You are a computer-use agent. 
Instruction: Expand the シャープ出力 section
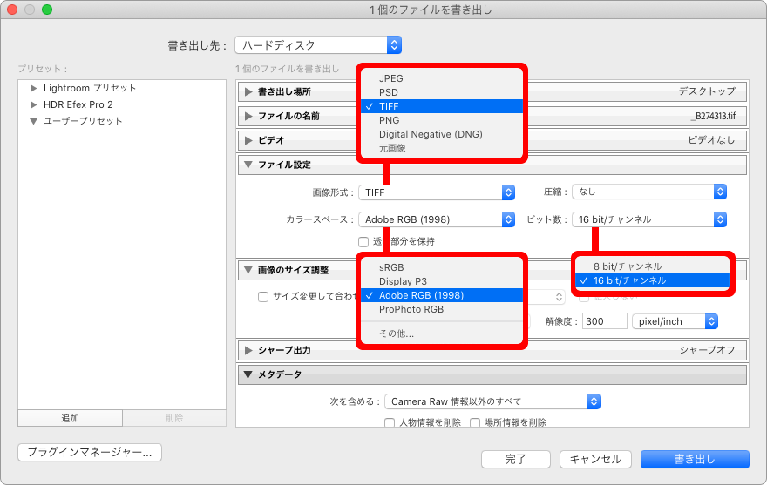[248, 350]
